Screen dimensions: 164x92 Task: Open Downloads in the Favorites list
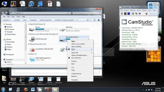click(x=11, y=29)
